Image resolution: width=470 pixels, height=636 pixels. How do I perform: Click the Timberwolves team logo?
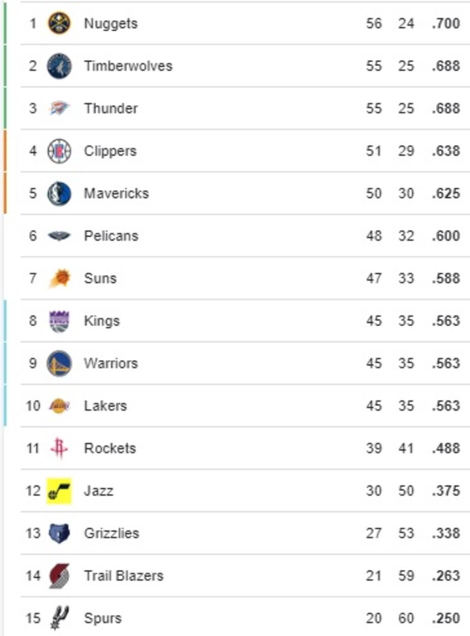pyautogui.click(x=59, y=66)
